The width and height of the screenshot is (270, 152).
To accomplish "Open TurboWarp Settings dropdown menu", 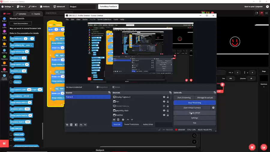I will click(7, 7).
